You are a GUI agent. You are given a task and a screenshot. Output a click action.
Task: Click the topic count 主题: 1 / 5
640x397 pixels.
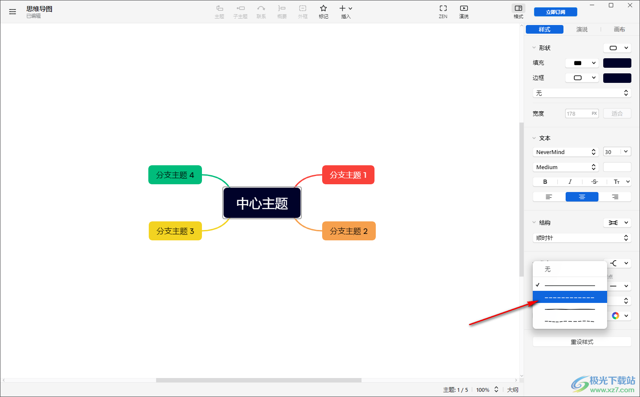click(x=455, y=390)
